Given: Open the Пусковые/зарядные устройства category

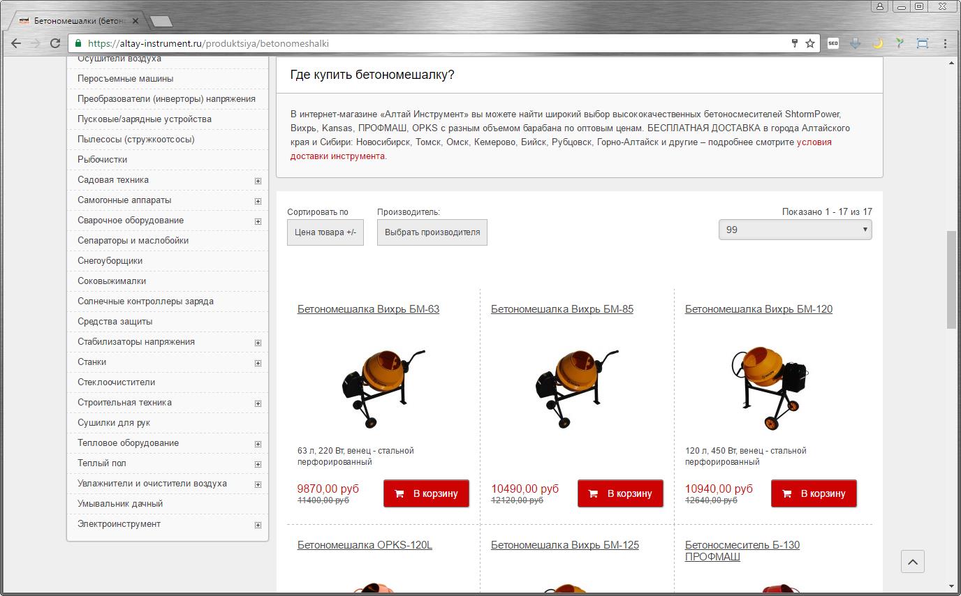Looking at the screenshot, I should click(145, 119).
